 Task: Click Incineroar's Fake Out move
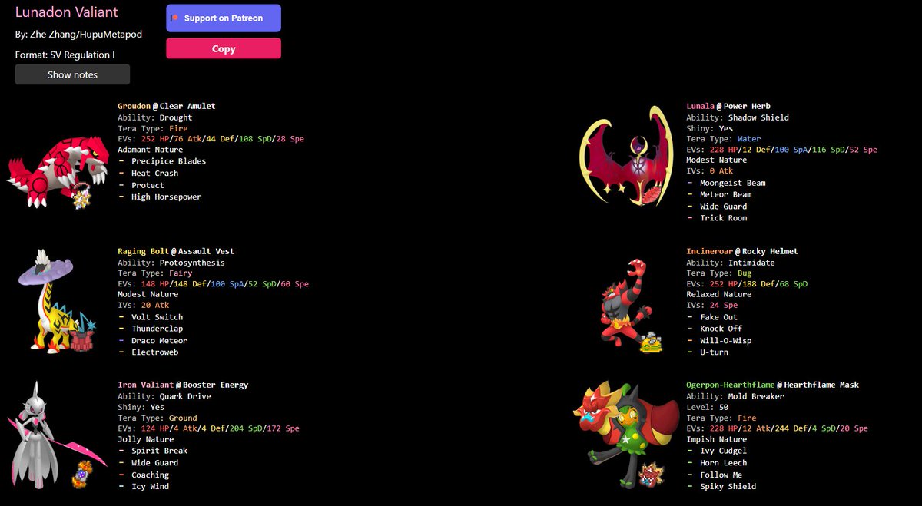click(718, 317)
